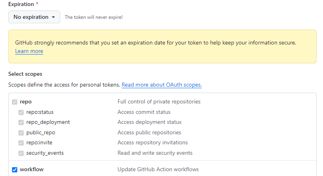This screenshot has height=176, width=323.
Task: Open the No expiration dropdown
Action: click(34, 17)
